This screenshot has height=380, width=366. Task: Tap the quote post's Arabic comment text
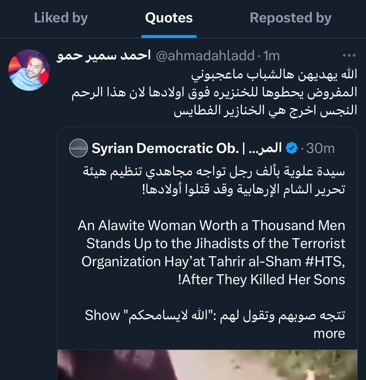[x=214, y=93]
